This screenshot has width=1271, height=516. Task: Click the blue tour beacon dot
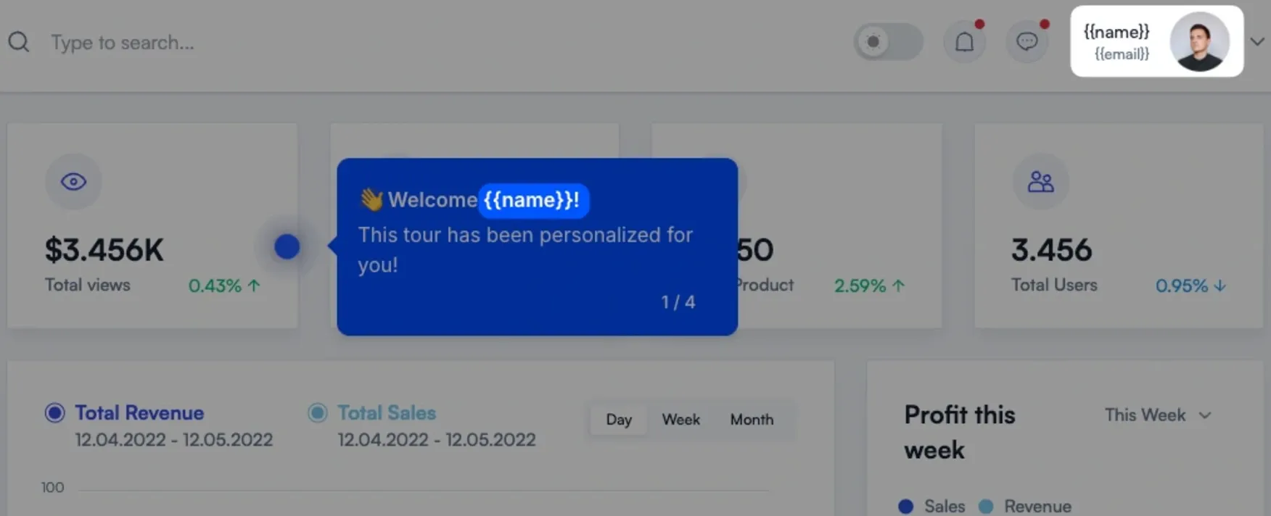tap(287, 247)
